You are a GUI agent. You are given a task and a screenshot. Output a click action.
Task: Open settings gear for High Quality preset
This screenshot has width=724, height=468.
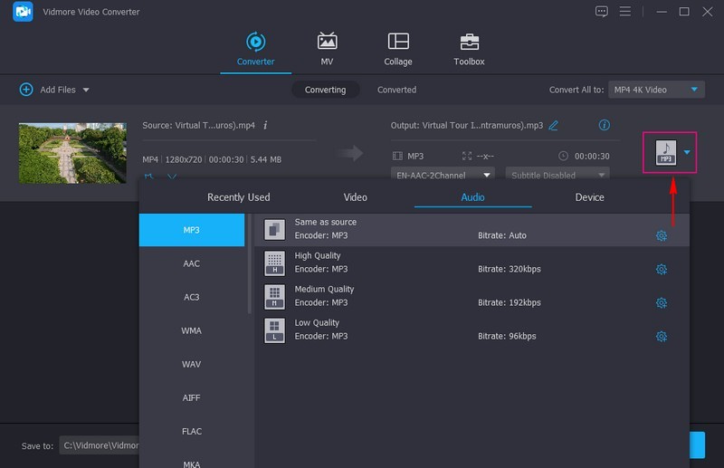(662, 270)
